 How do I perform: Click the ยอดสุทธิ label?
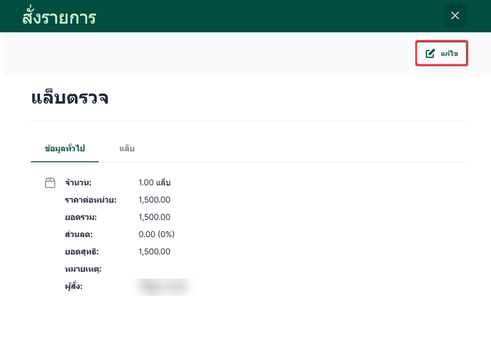click(x=82, y=252)
